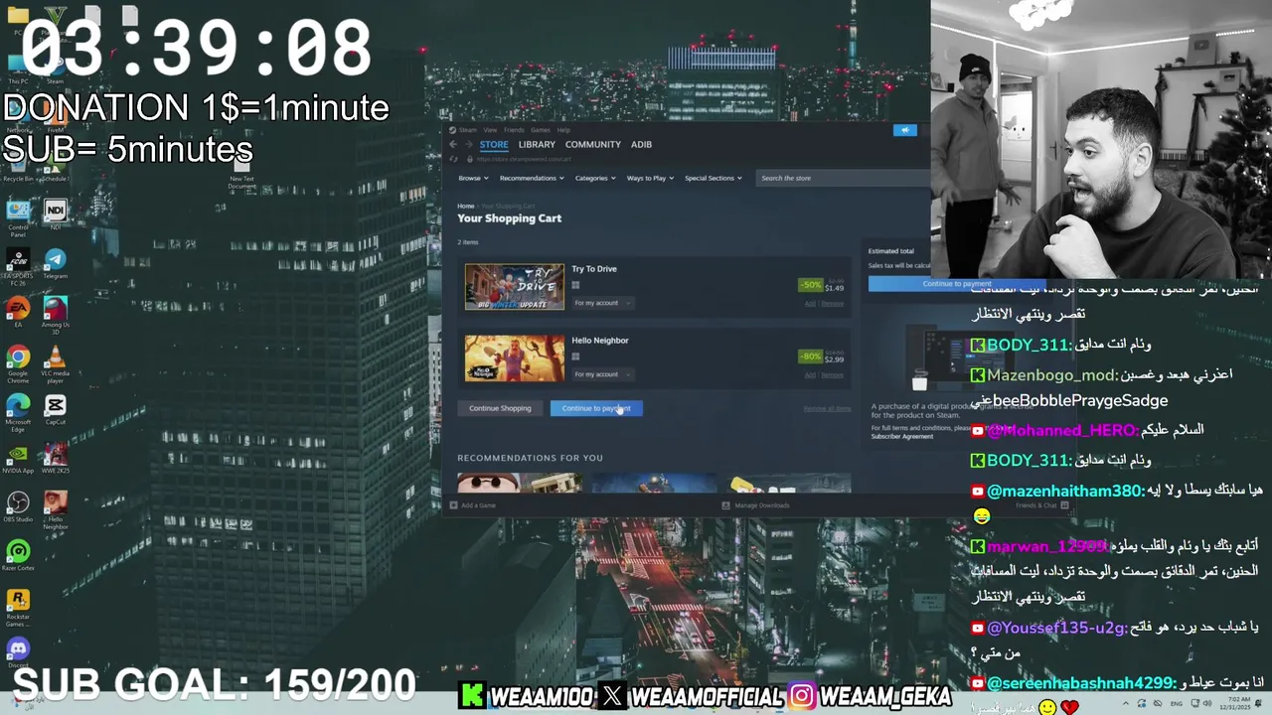The height and width of the screenshot is (715, 1272).
Task: Expand the Browse store menu
Action: pyautogui.click(x=473, y=178)
